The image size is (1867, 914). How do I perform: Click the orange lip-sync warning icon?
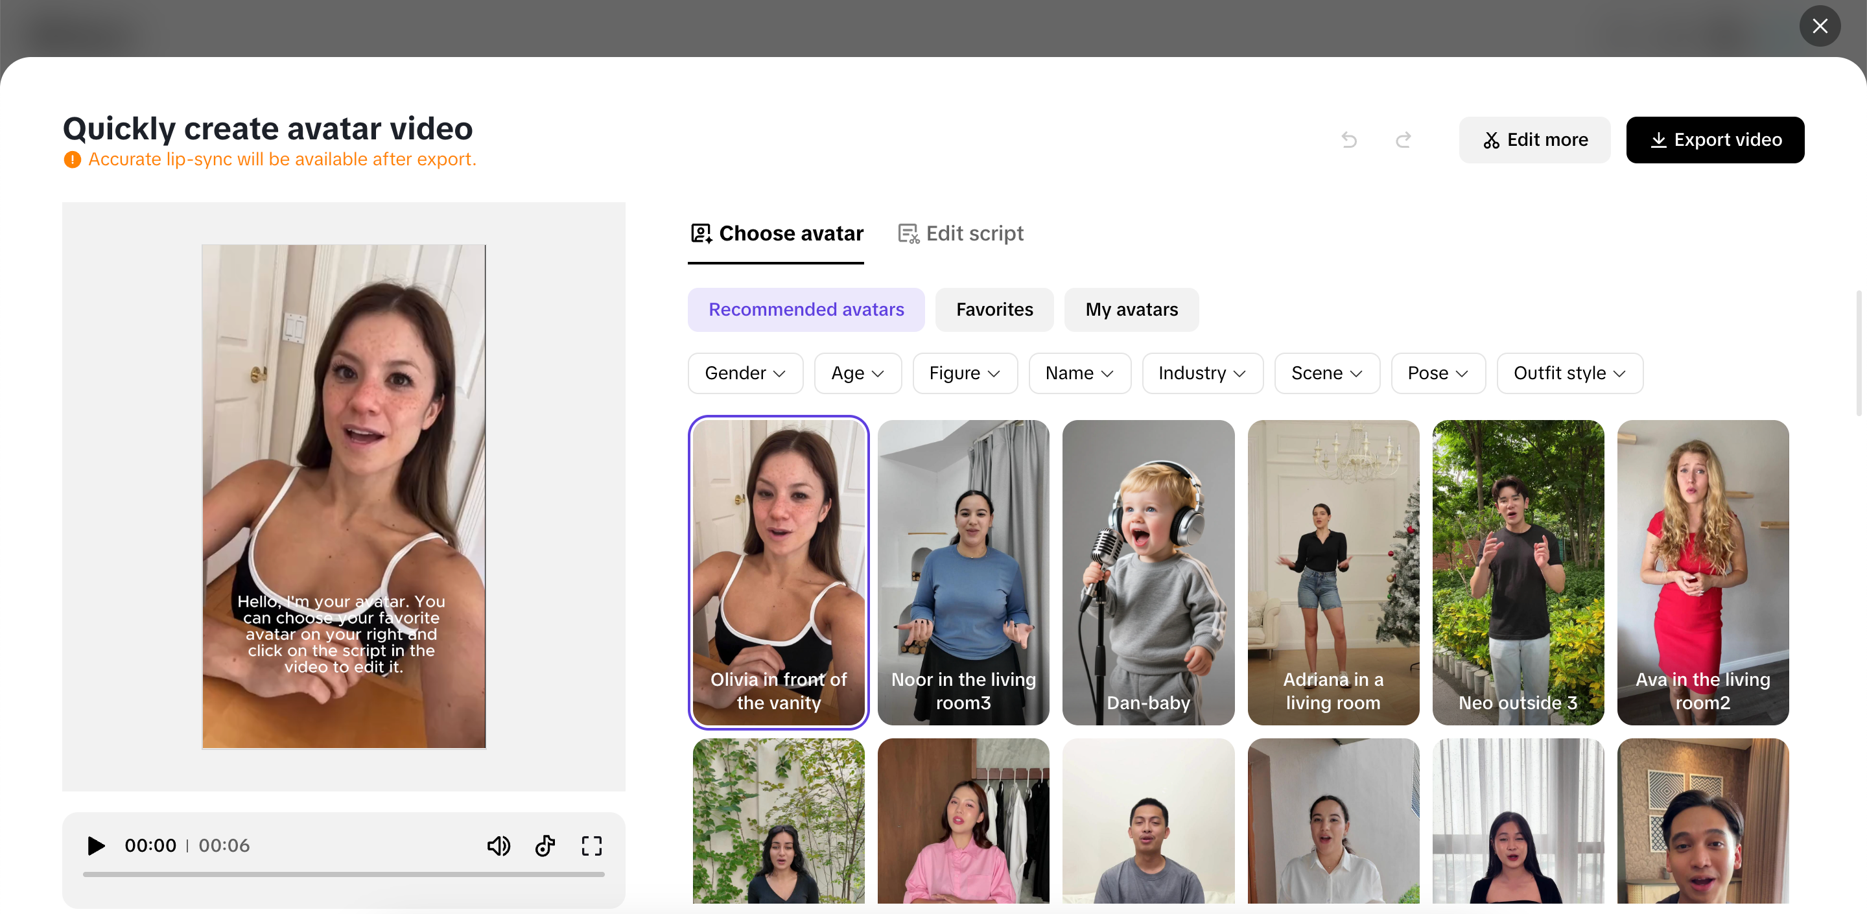[72, 159]
